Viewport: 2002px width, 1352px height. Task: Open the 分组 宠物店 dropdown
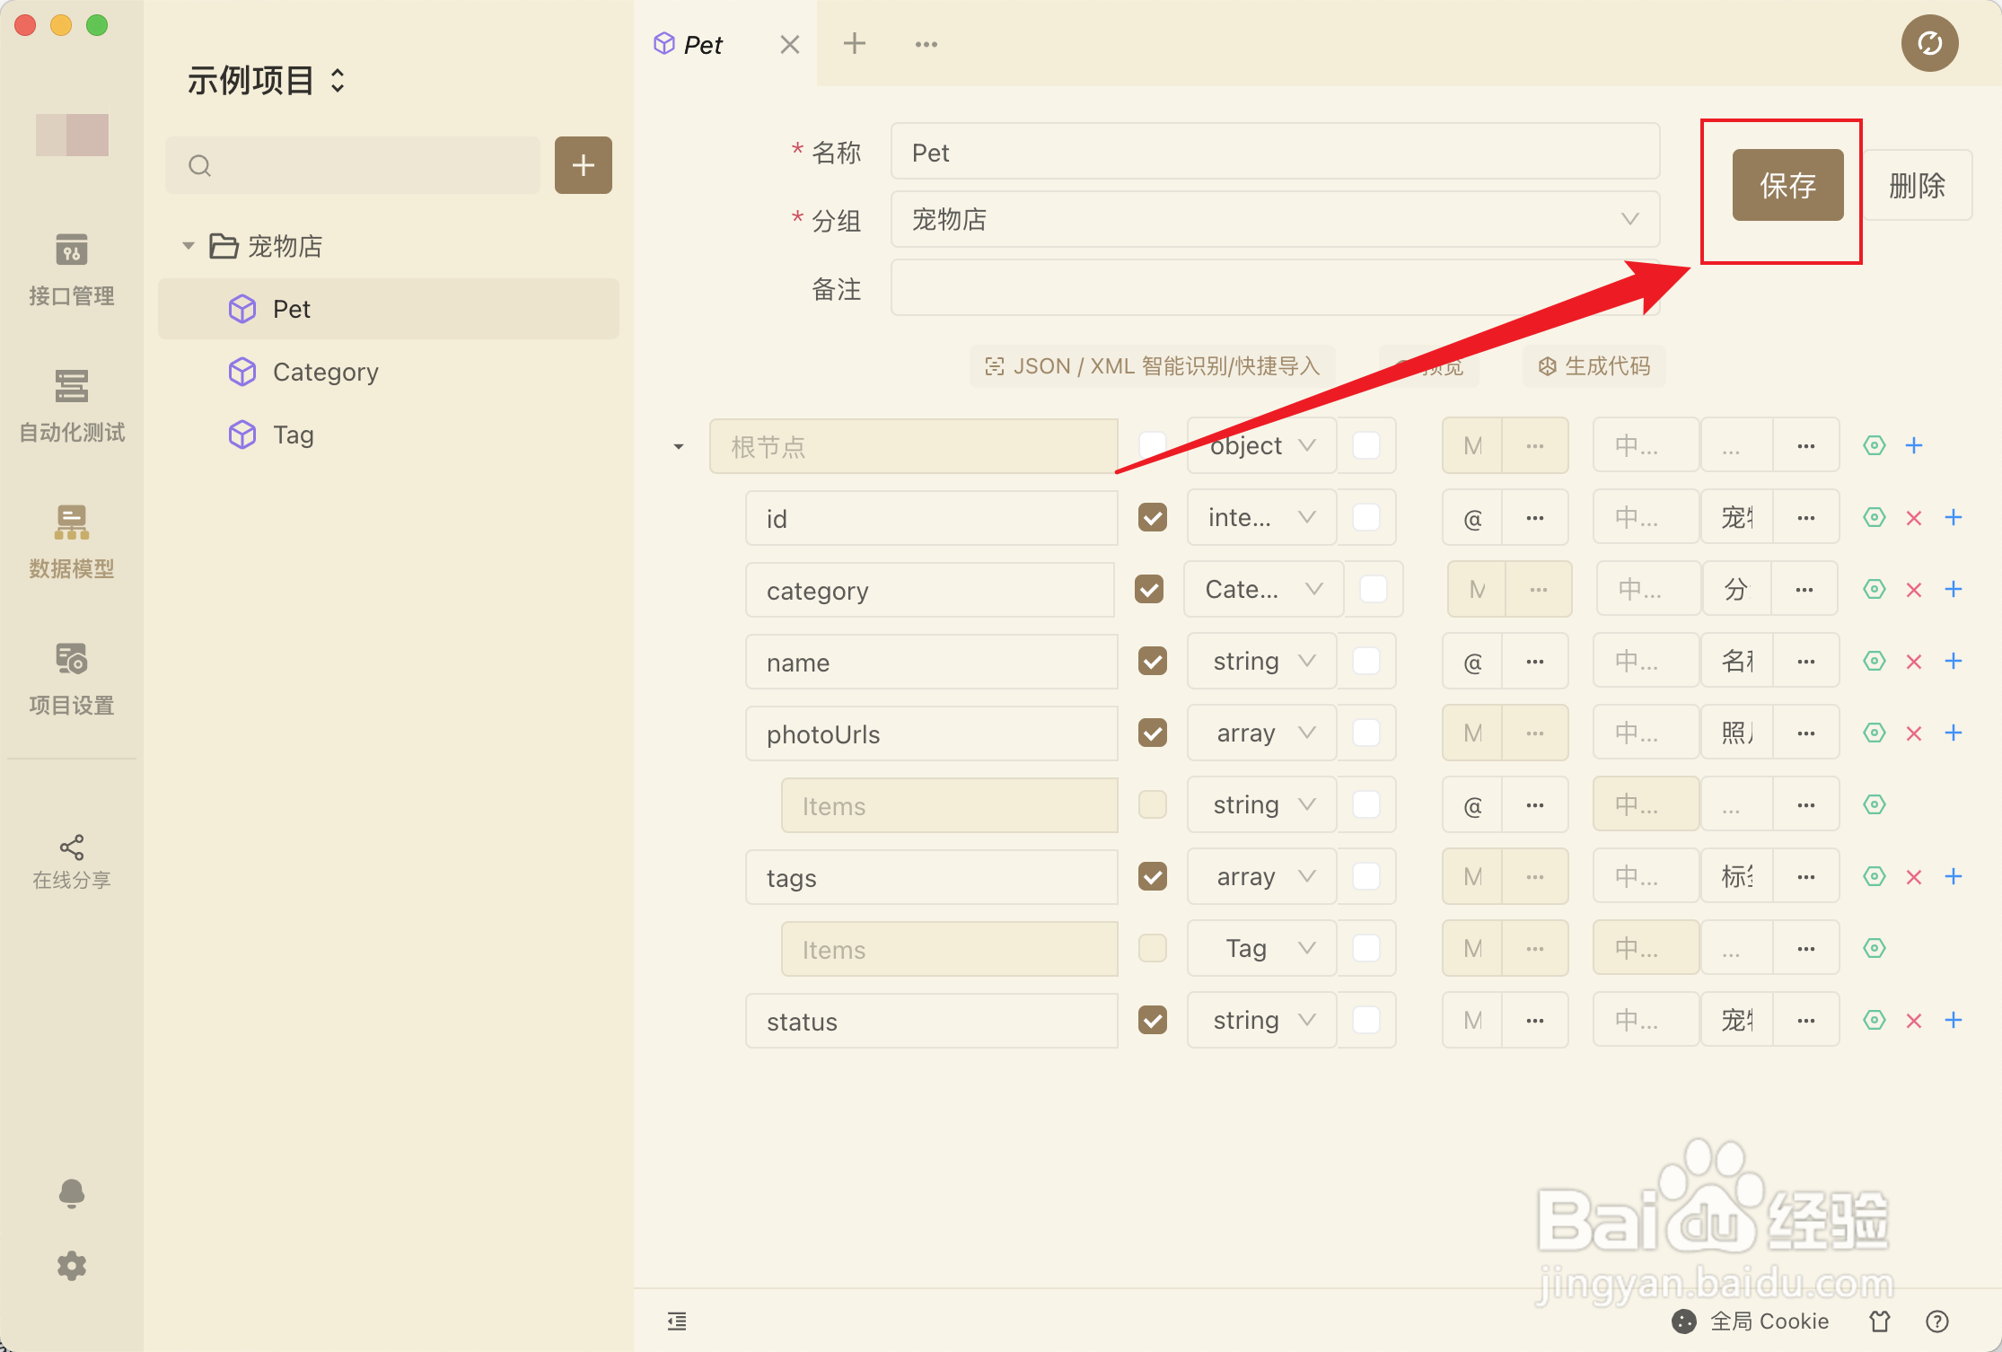pos(1274,220)
